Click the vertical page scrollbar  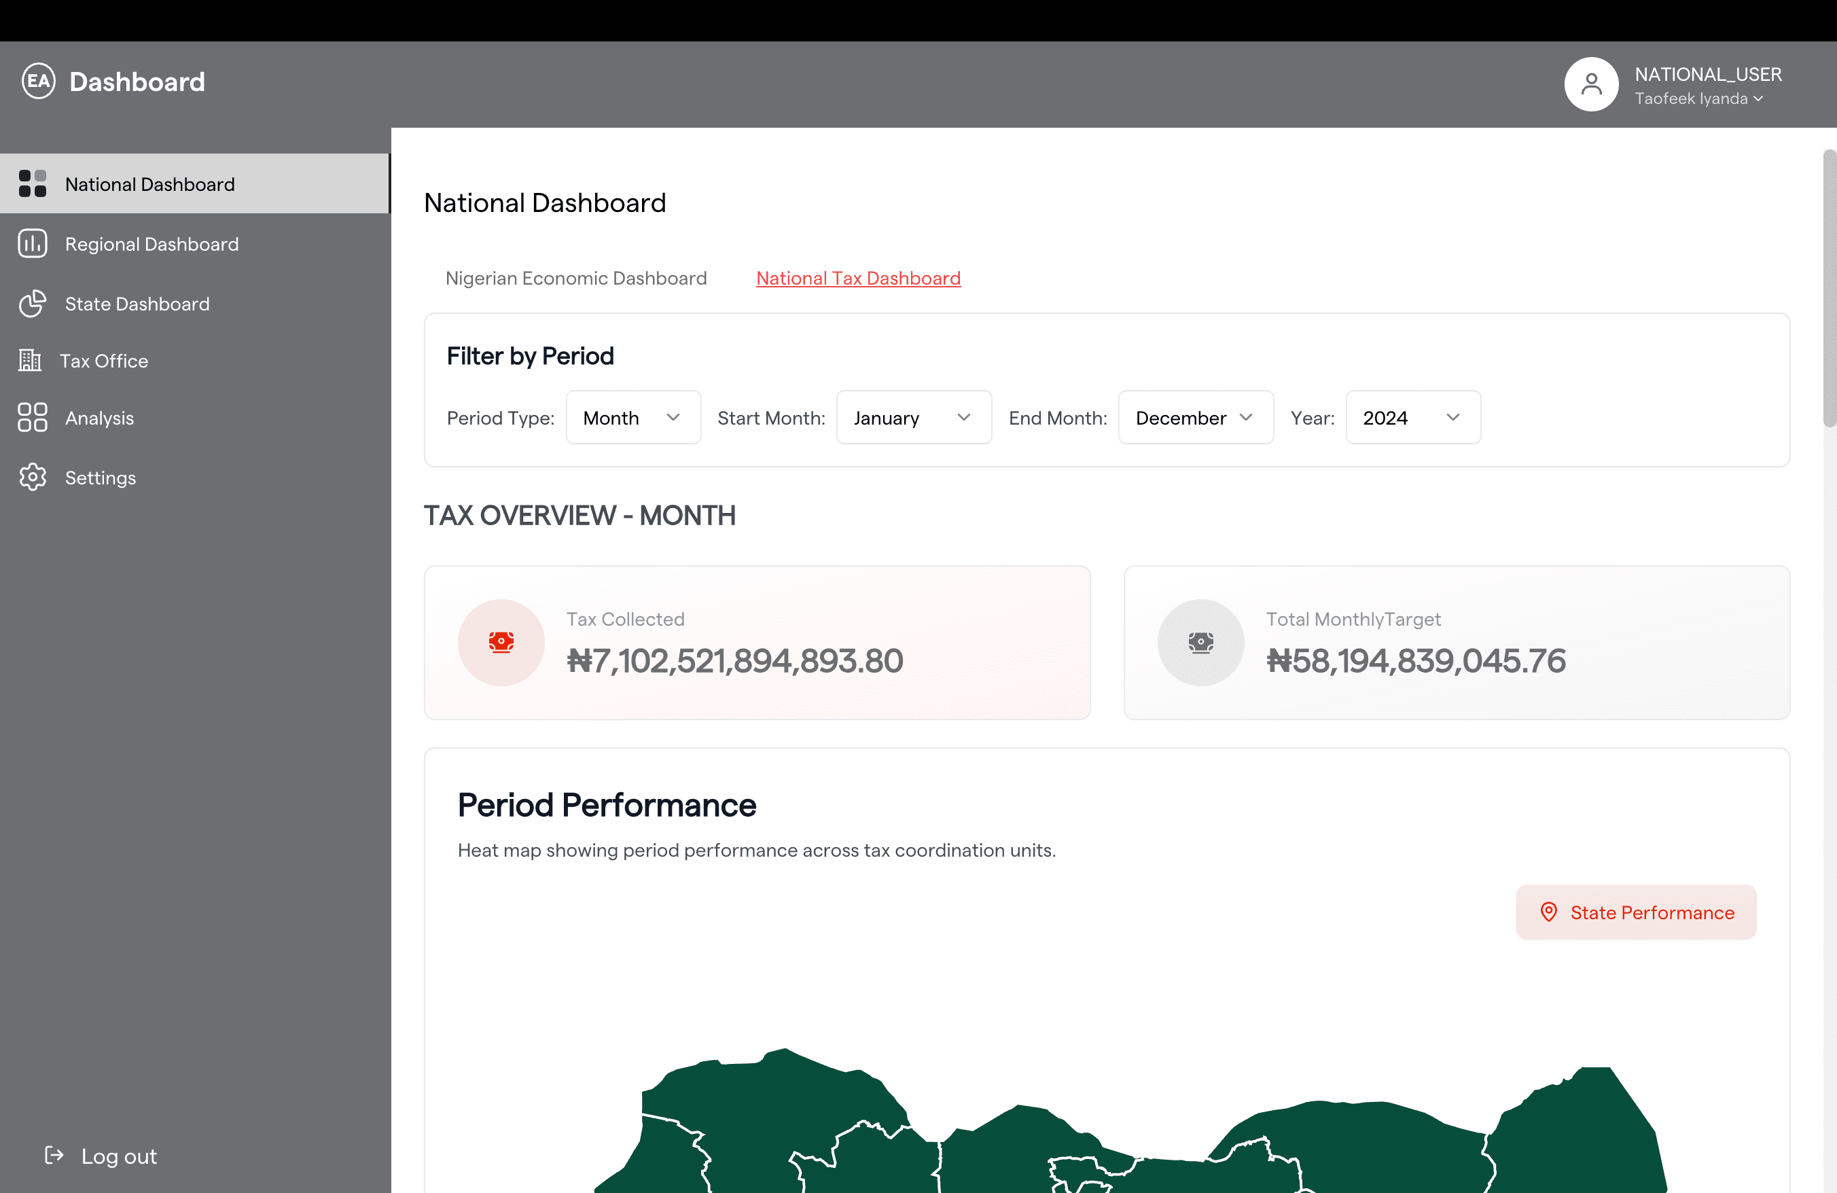(1829, 289)
